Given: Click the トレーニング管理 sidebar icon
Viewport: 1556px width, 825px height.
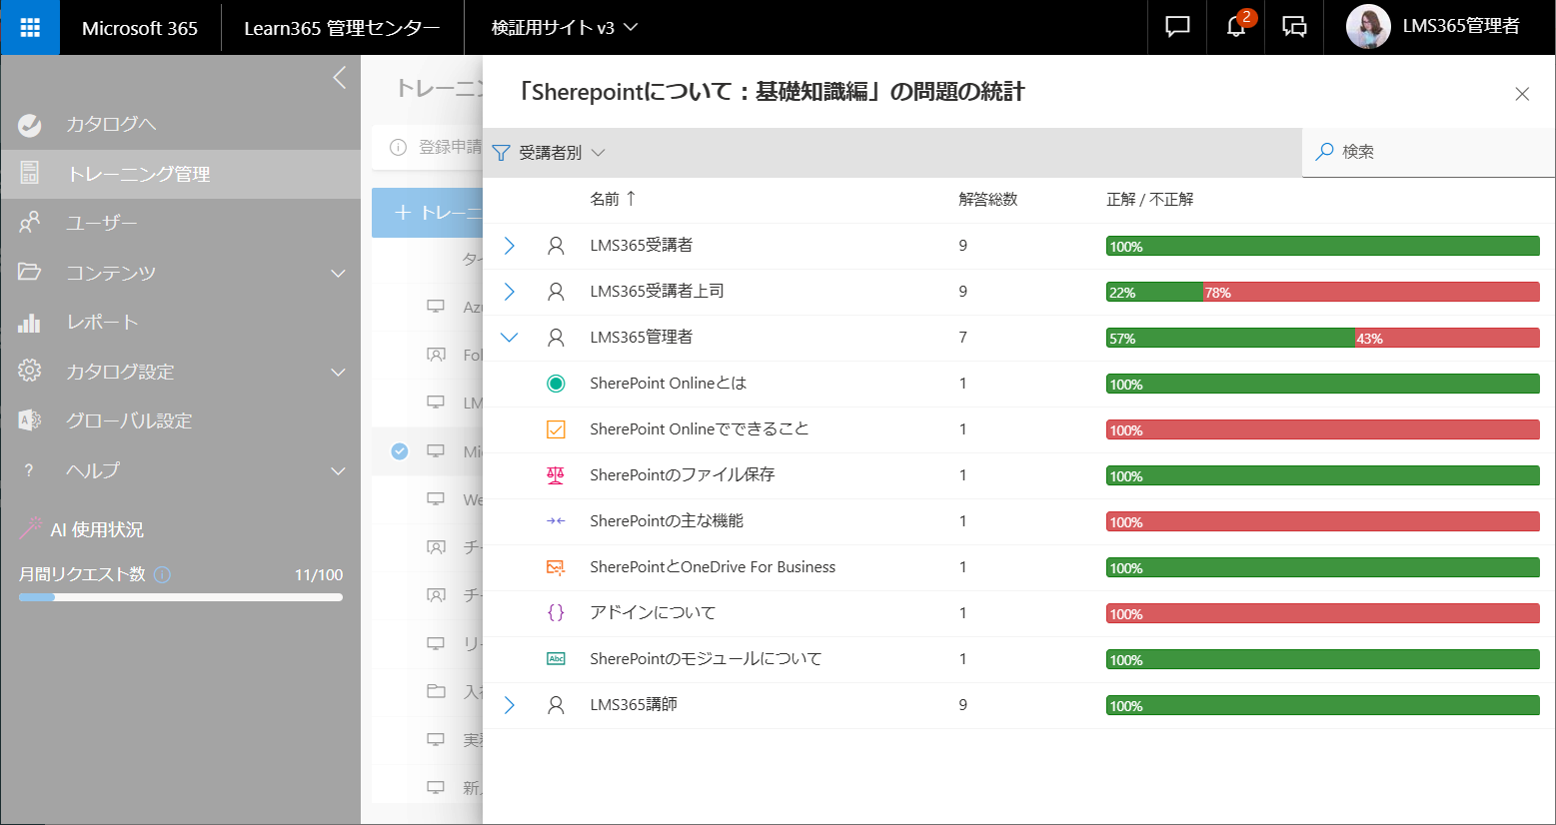Looking at the screenshot, I should click(x=30, y=174).
